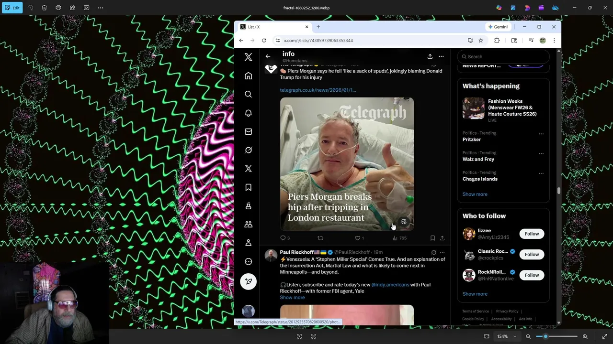Open Explore search in X sidebar
Image resolution: width=613 pixels, height=344 pixels.
[x=248, y=95]
